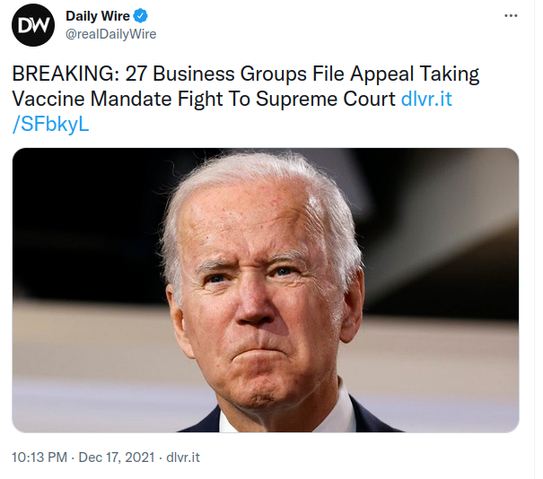Click the /SFbkyL link continuation
This screenshot has height=479, width=543.
pos(51,124)
